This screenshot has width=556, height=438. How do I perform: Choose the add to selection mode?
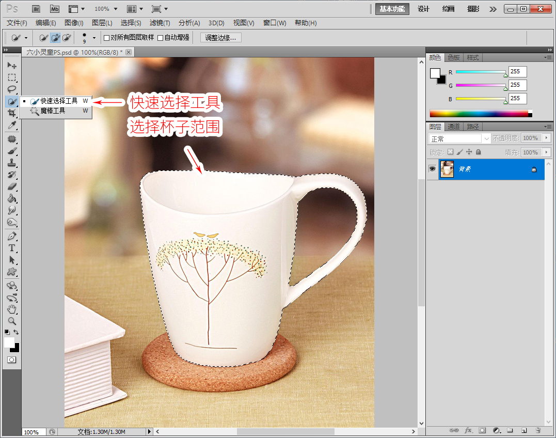(x=55, y=38)
